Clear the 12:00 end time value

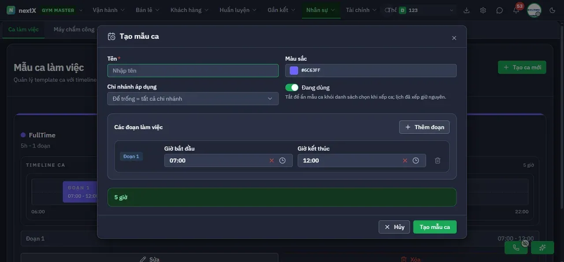pos(404,161)
